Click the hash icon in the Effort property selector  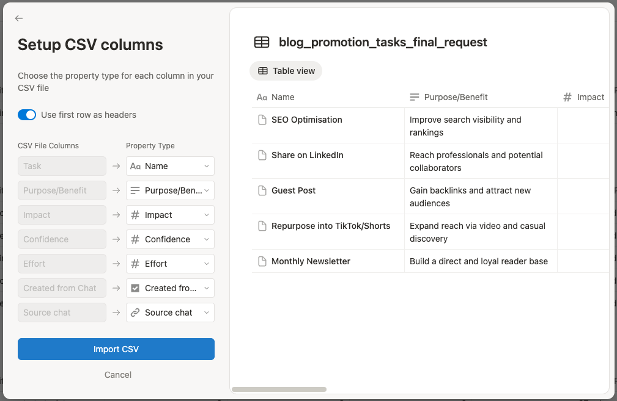[x=134, y=264]
